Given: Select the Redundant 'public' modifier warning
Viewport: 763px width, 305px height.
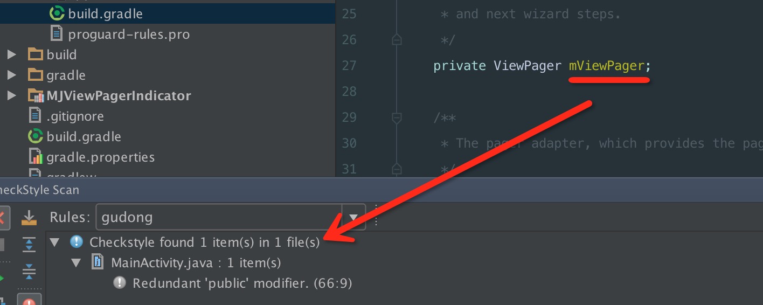Looking at the screenshot, I should [x=242, y=283].
